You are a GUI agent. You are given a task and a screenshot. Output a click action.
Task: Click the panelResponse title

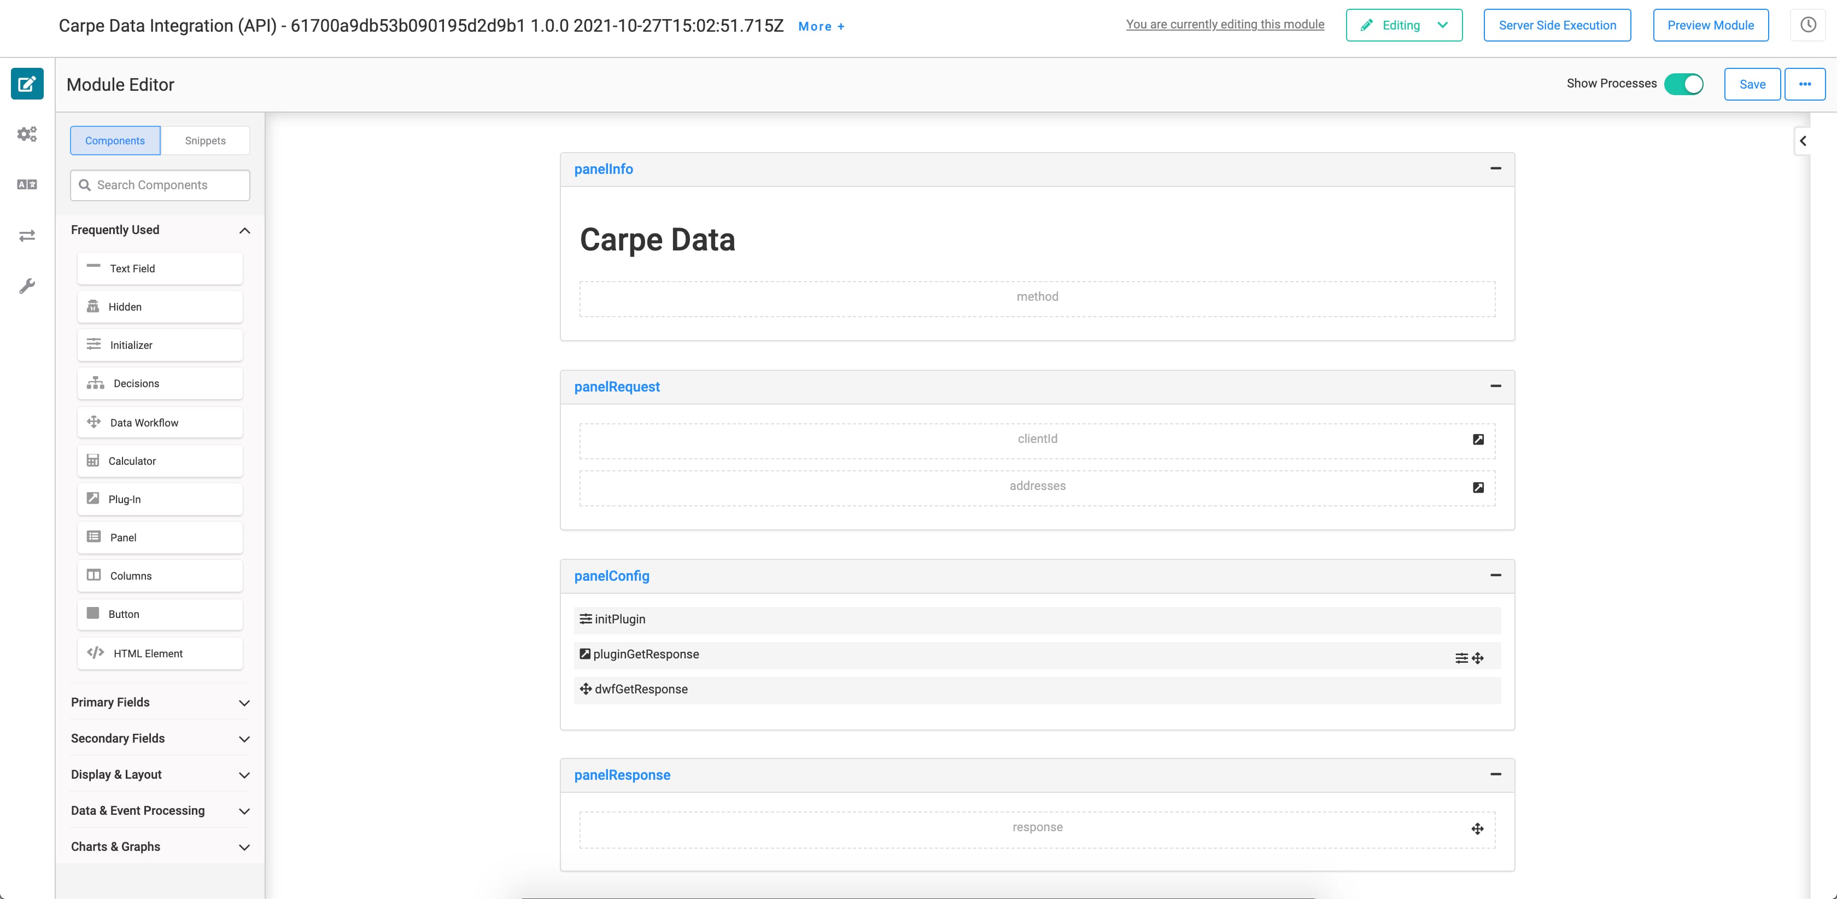tap(622, 775)
